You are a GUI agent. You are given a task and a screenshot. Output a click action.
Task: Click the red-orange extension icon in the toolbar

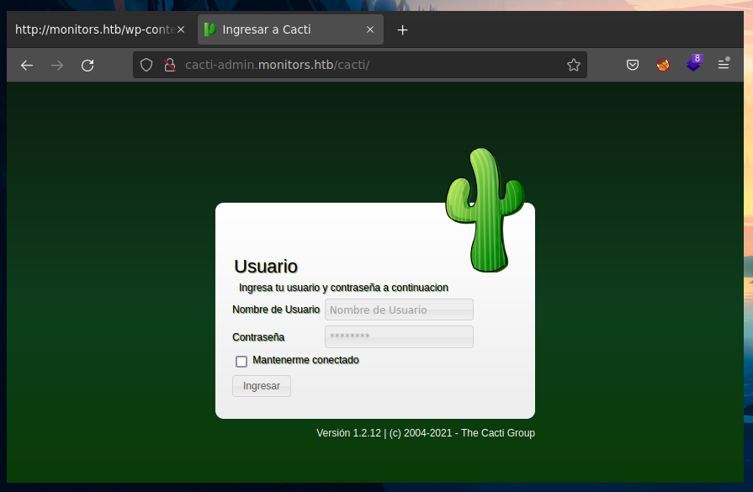pyautogui.click(x=663, y=65)
